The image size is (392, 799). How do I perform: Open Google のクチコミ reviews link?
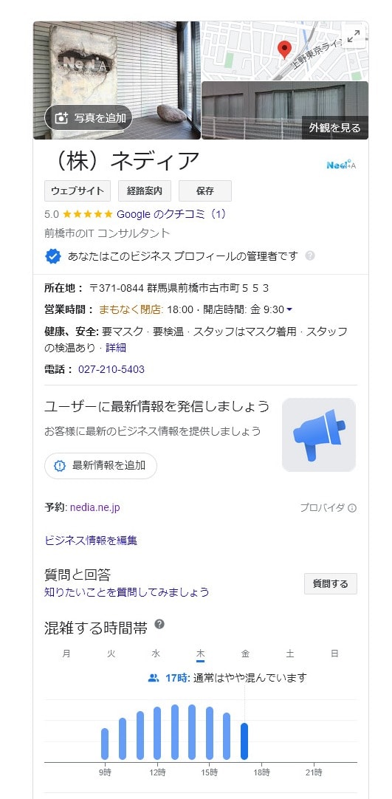pos(171,215)
